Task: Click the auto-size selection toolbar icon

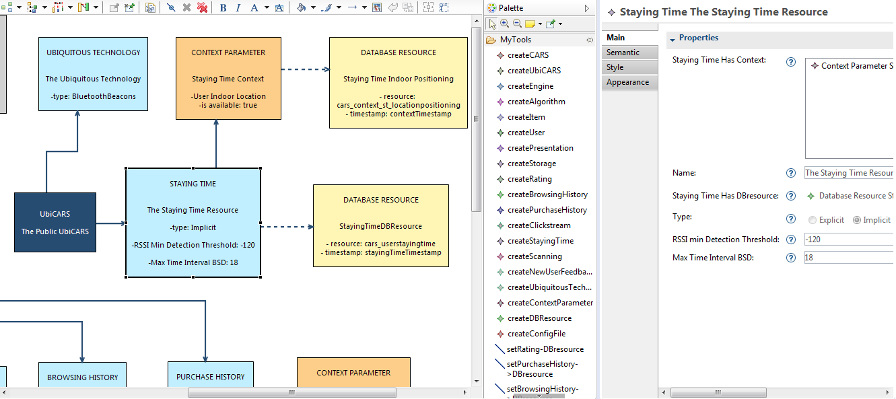Action: pos(428,7)
